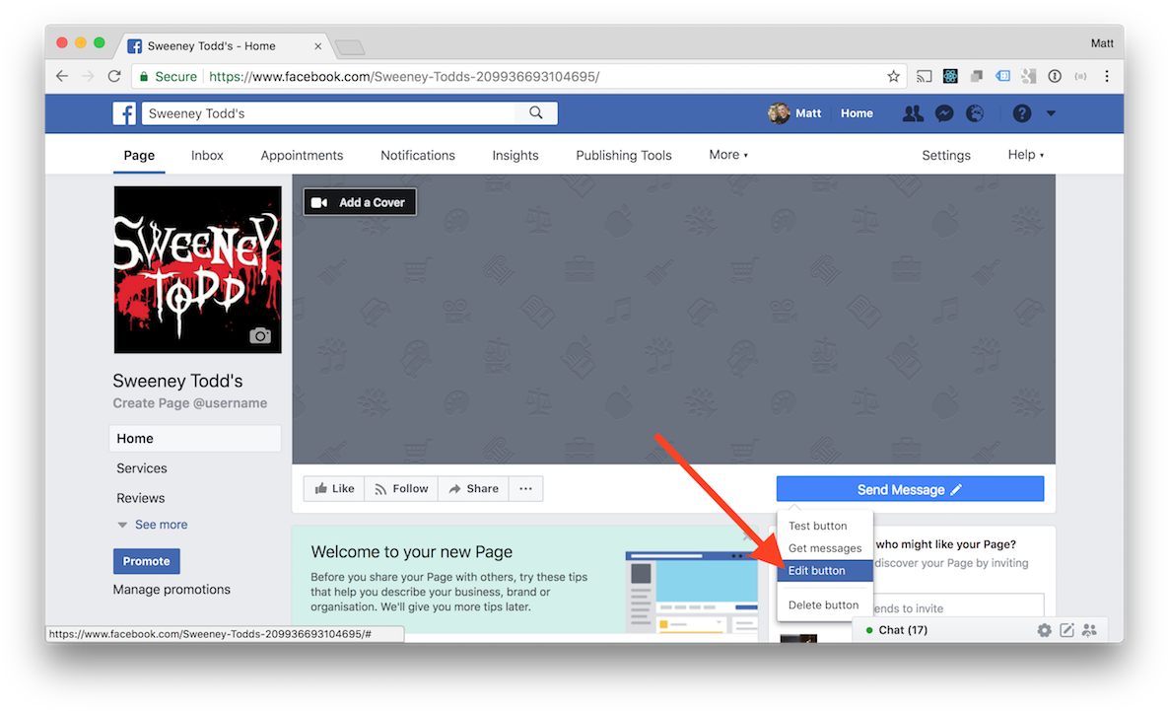Click the Add a Cover button
This screenshot has height=711, width=1168.
(x=360, y=202)
